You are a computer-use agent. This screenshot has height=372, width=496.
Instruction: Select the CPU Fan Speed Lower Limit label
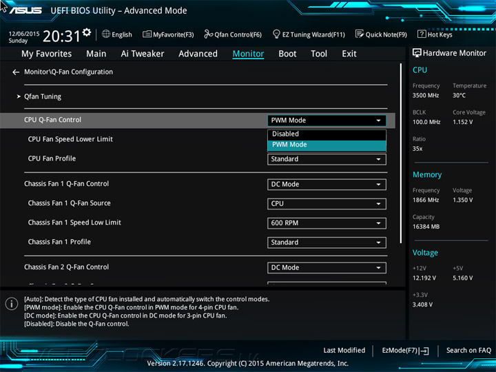[70, 139]
